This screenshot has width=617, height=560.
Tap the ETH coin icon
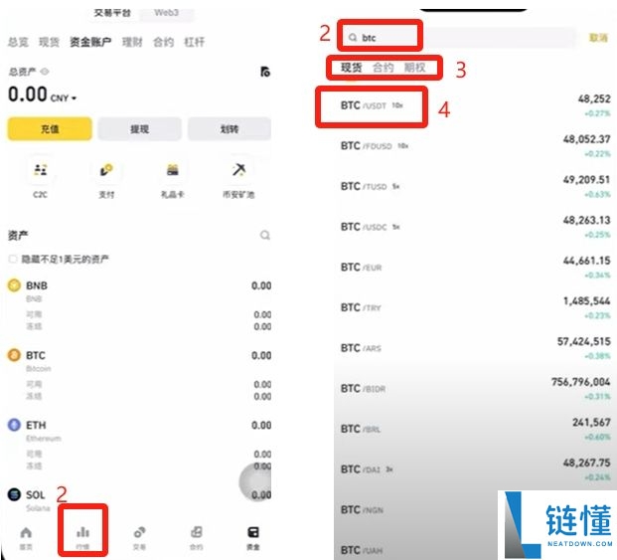click(x=14, y=425)
